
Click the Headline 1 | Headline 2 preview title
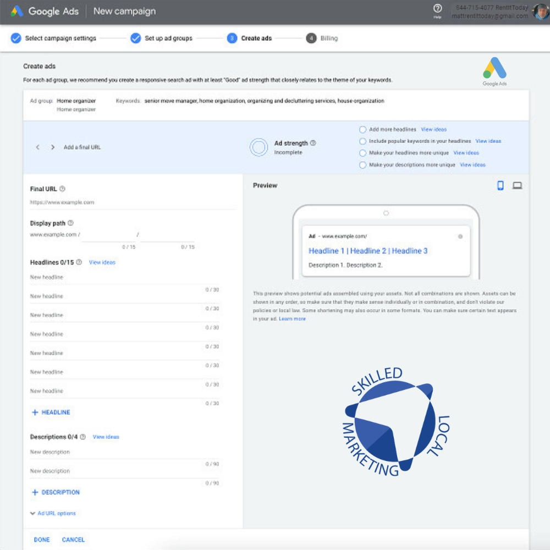368,251
